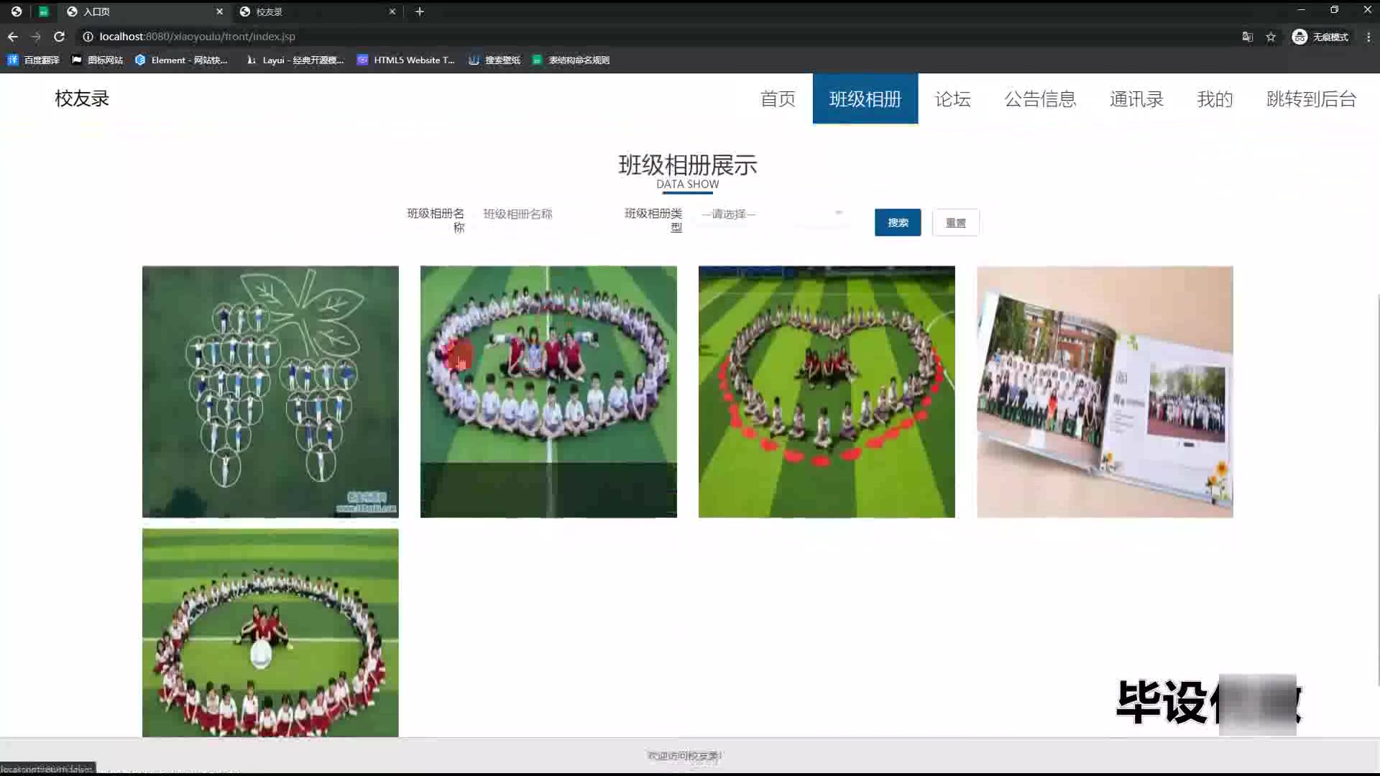Open the Element bookmark
Image resolution: width=1380 pixels, height=776 pixels.
[182, 60]
